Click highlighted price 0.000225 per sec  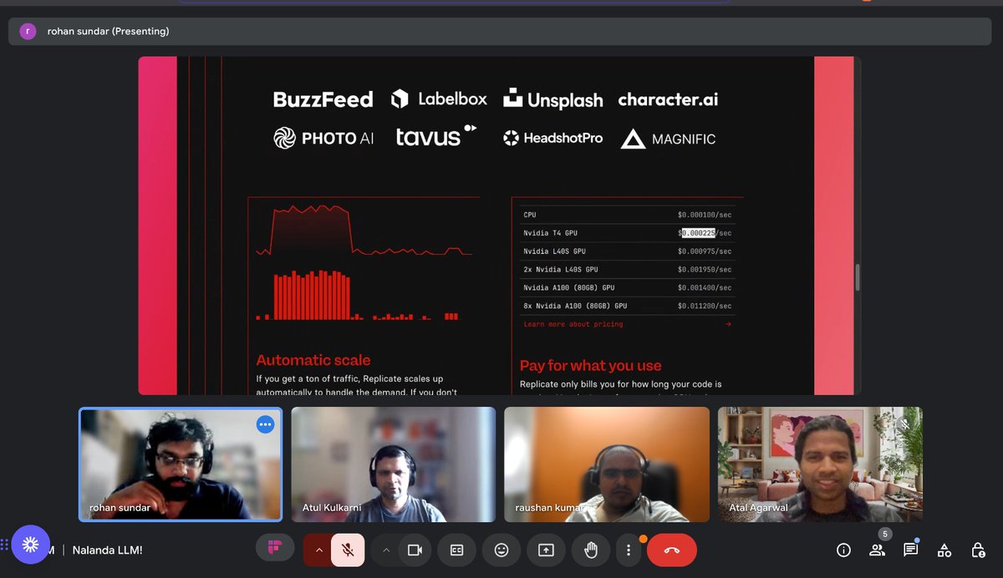coord(699,233)
